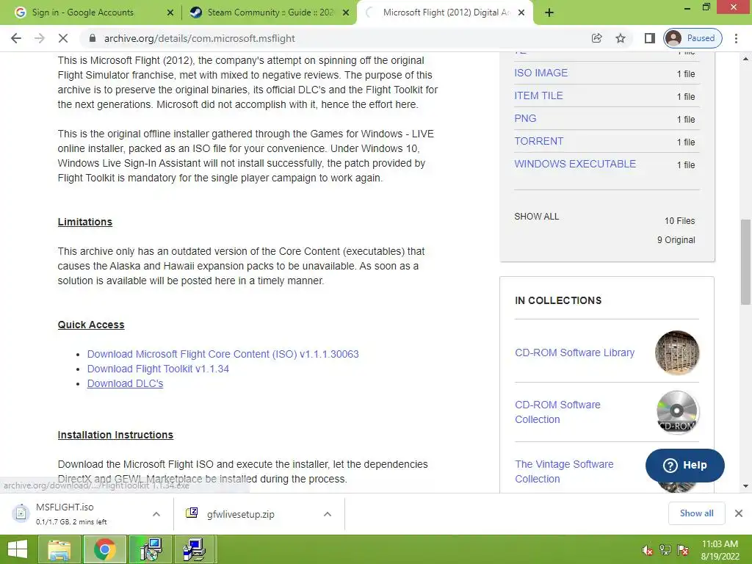The width and height of the screenshot is (752, 564).
Task: Click the IN COLLECTIONS heading
Action: 558,300
